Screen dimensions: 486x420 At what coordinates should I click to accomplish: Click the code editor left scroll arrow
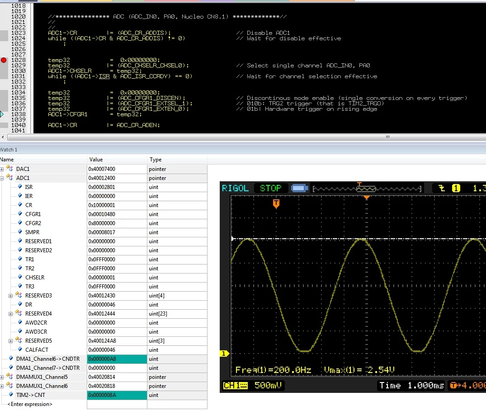pos(3,137)
